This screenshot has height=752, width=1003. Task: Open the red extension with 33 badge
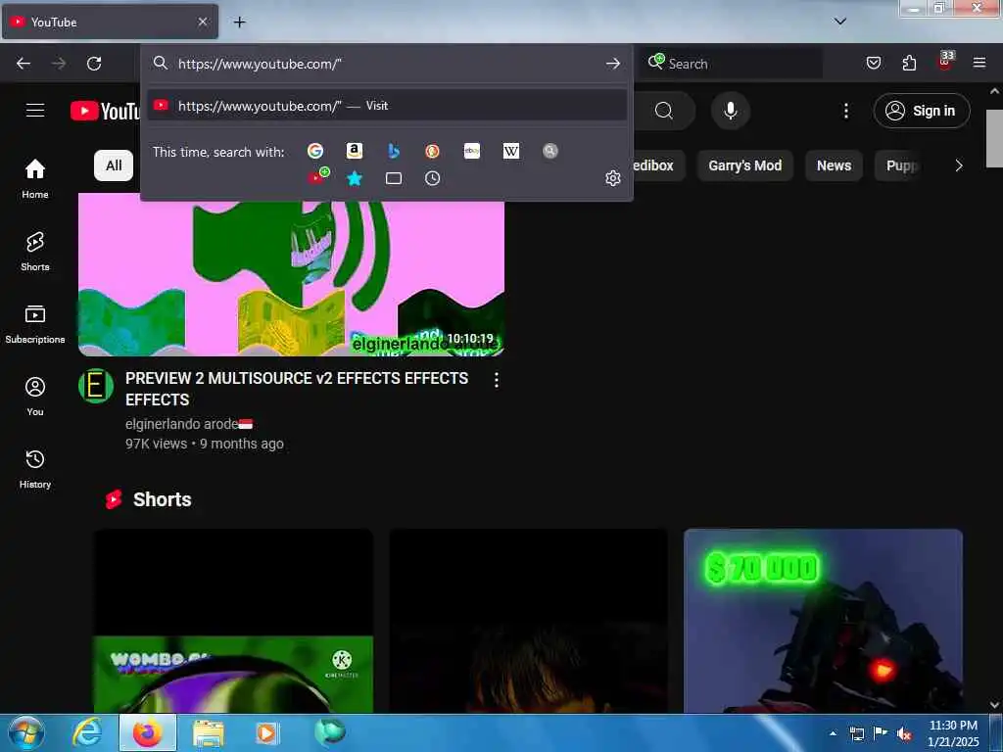tap(945, 61)
